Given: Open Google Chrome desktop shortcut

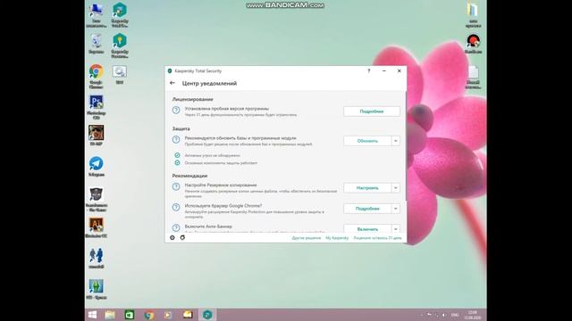Looking at the screenshot, I should (96, 76).
